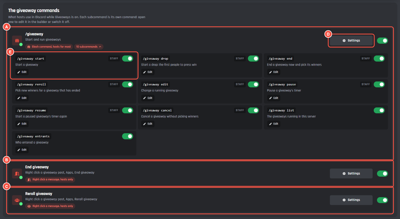The width and height of the screenshot is (400, 219).
Task: Open Settings for the End giveaway command
Action: pos(351,173)
